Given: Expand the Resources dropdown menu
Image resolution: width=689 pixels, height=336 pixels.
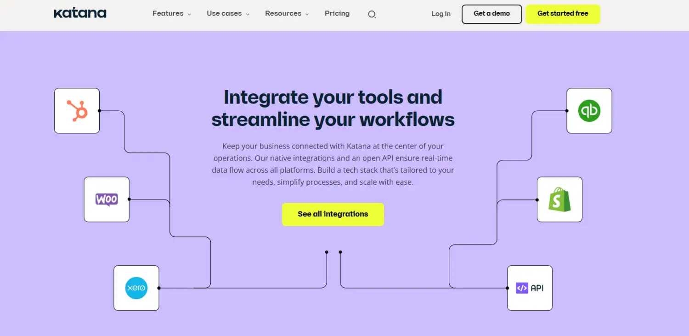Looking at the screenshot, I should click(287, 13).
